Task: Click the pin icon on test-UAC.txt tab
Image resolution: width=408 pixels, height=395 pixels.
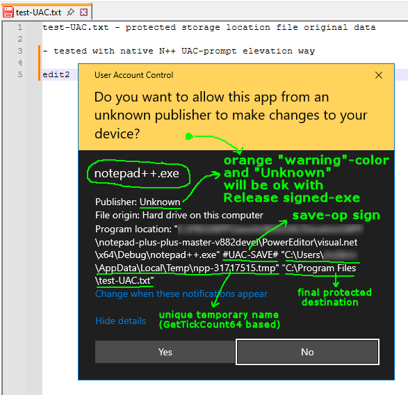Action: 70,12
